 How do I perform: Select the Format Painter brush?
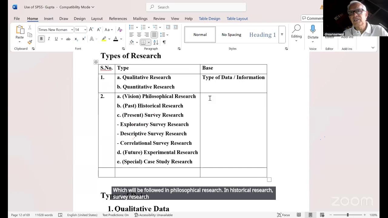pyautogui.click(x=30, y=42)
